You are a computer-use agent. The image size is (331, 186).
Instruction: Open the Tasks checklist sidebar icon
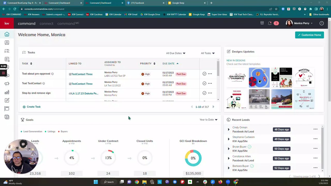tap(7, 51)
